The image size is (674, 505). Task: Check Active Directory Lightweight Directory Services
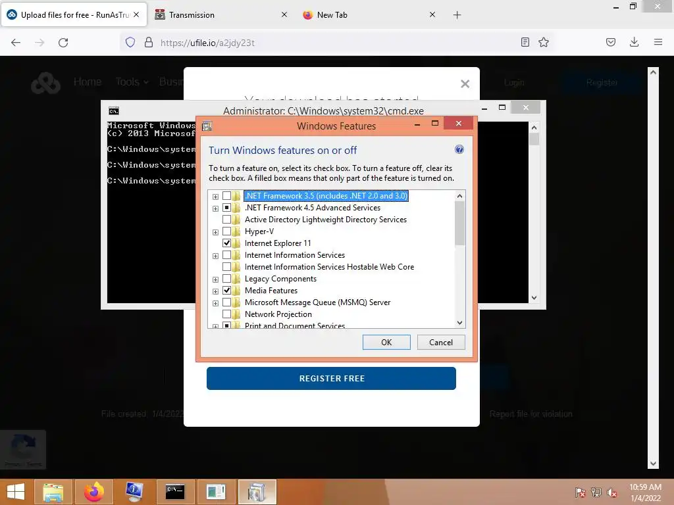pyautogui.click(x=226, y=220)
